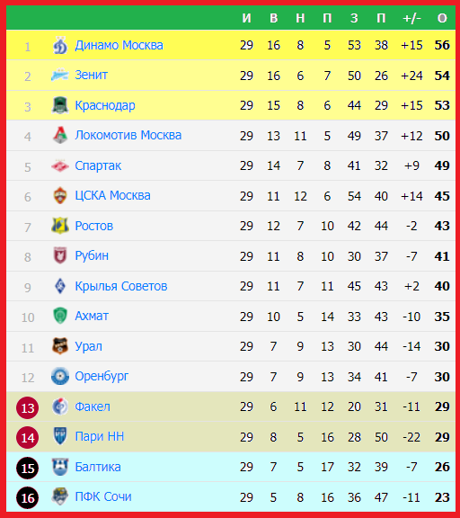
Task: Click the +/- goal difference column header
Action: [411, 18]
